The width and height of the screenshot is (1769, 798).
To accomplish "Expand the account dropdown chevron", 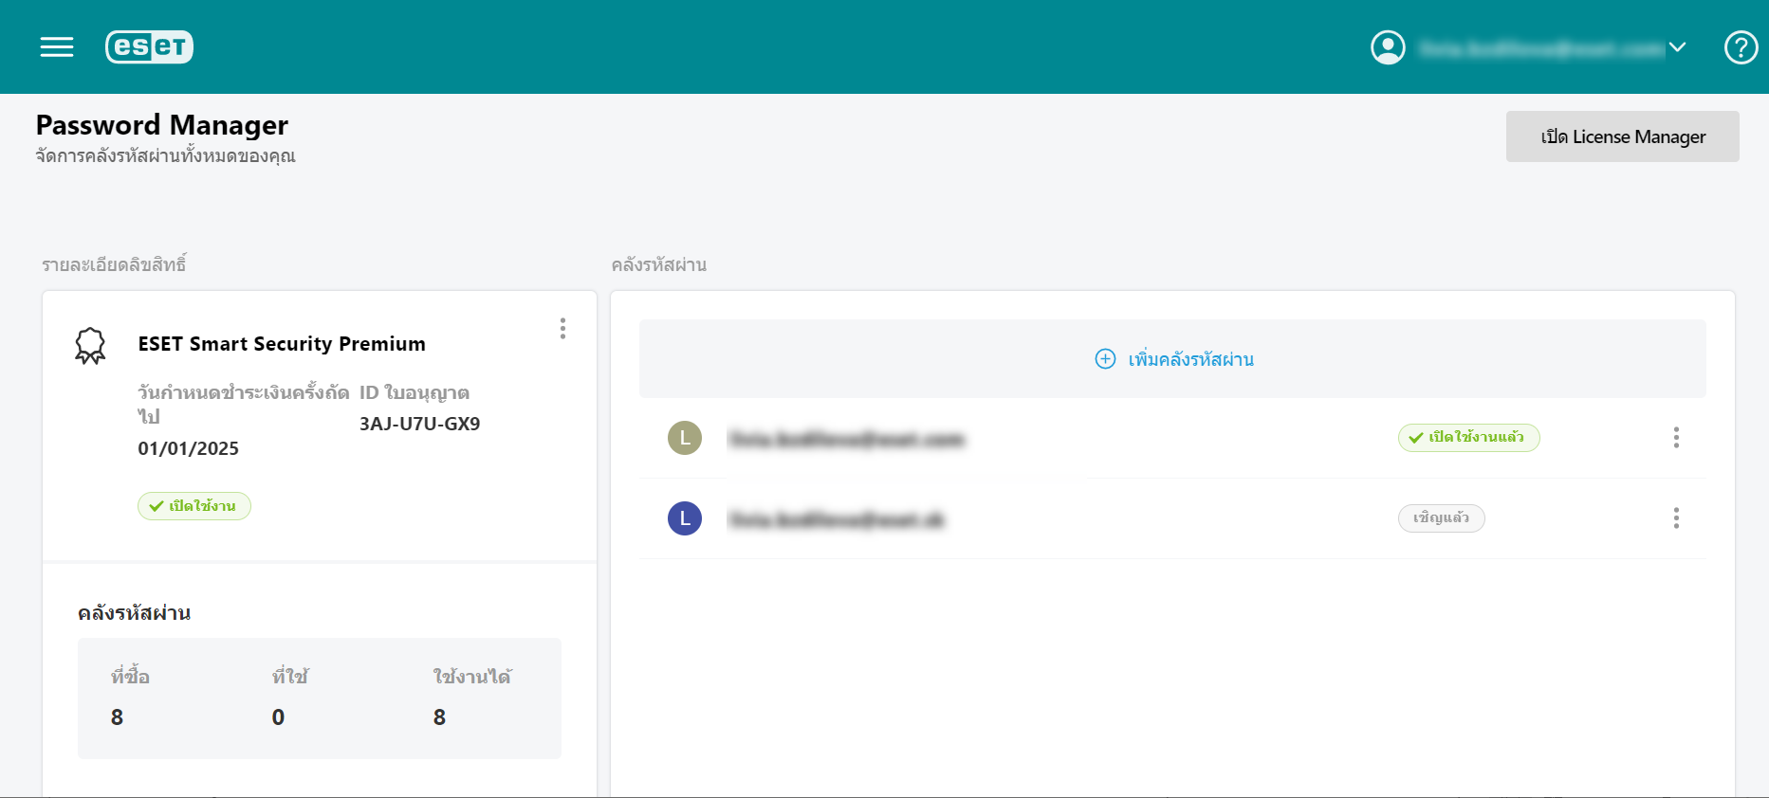I will (1677, 47).
